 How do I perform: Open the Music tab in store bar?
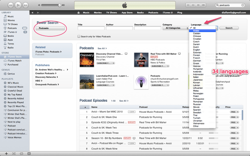pos(86,13)
